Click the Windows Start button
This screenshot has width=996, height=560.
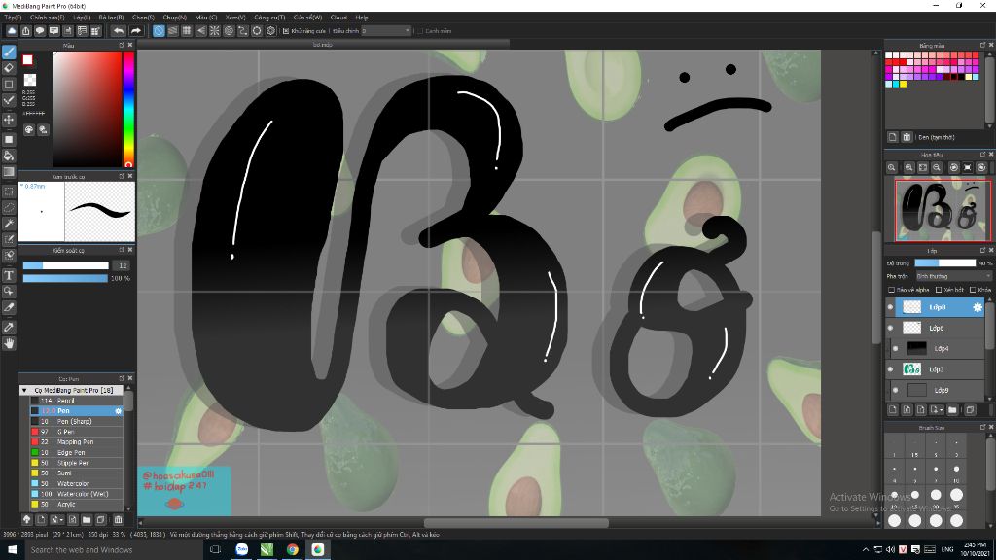[x=12, y=550]
